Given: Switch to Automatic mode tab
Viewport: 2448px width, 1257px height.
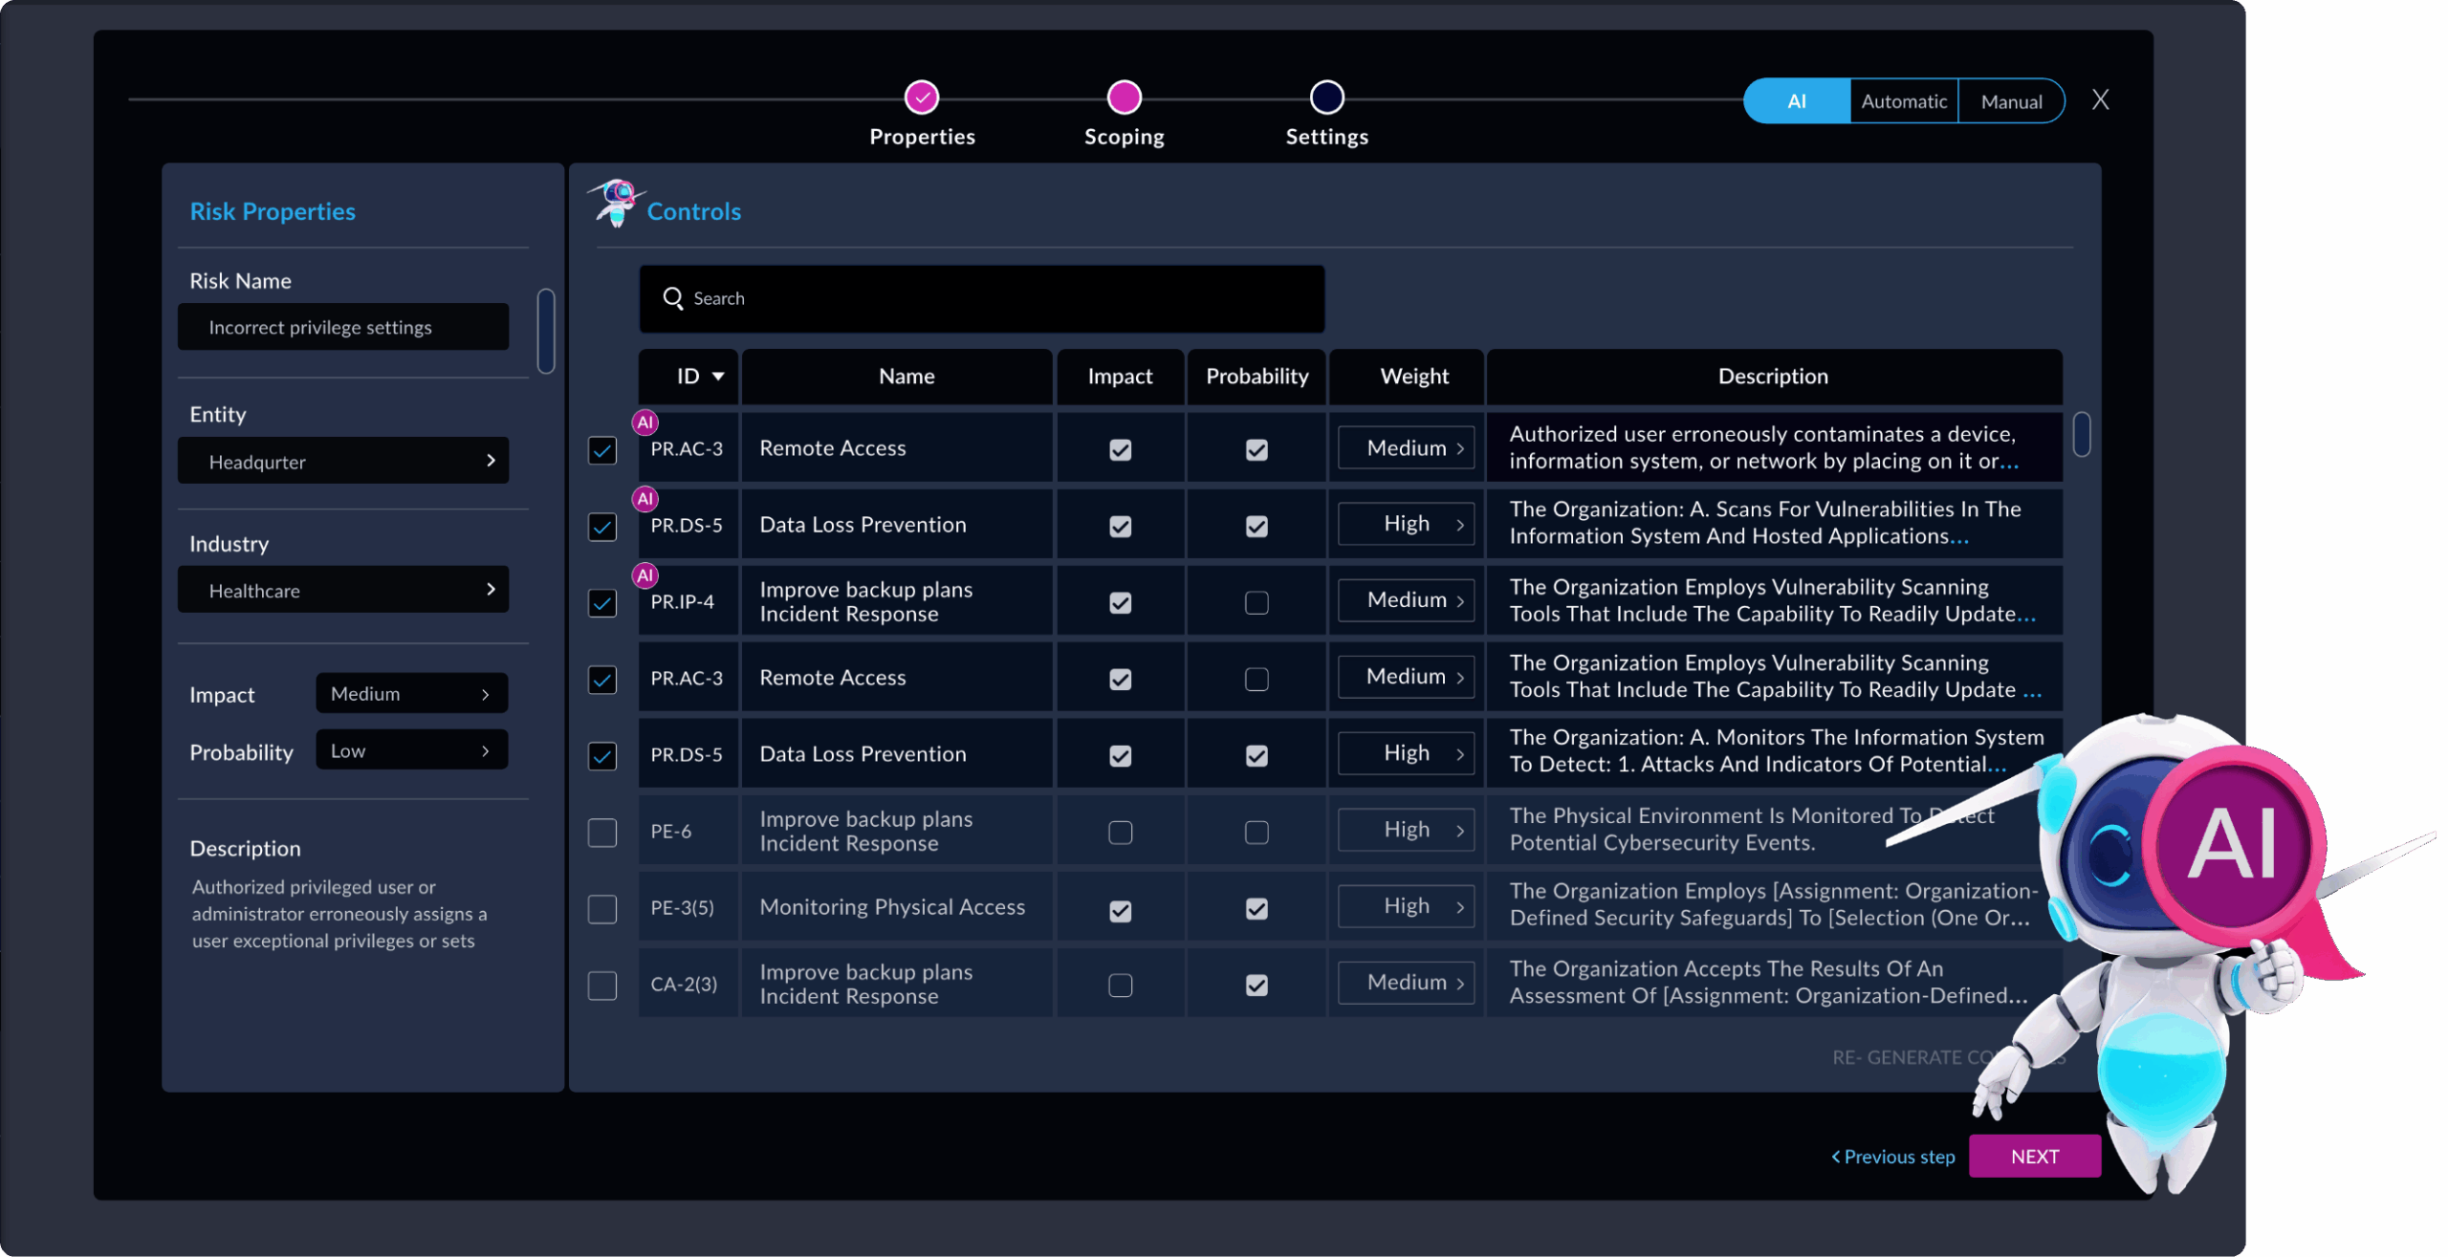Looking at the screenshot, I should (x=1903, y=101).
